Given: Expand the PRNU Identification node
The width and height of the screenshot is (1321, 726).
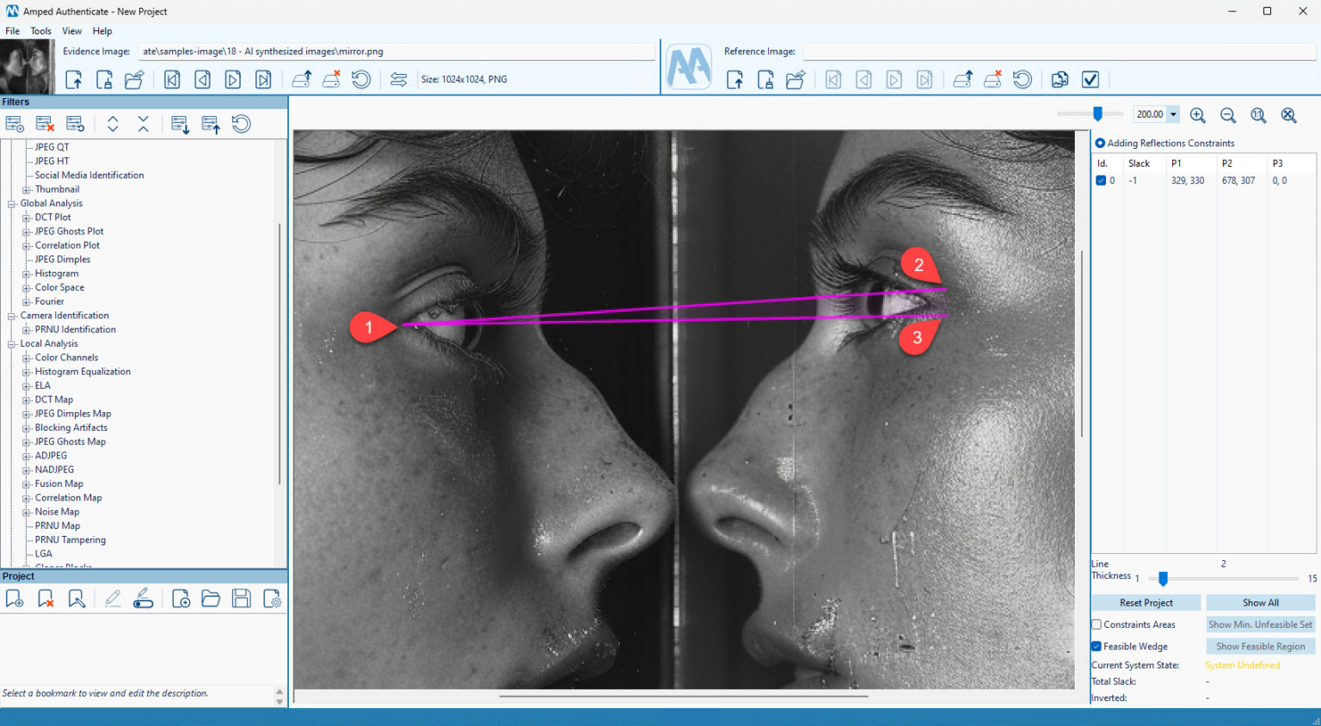Looking at the screenshot, I should (x=27, y=329).
